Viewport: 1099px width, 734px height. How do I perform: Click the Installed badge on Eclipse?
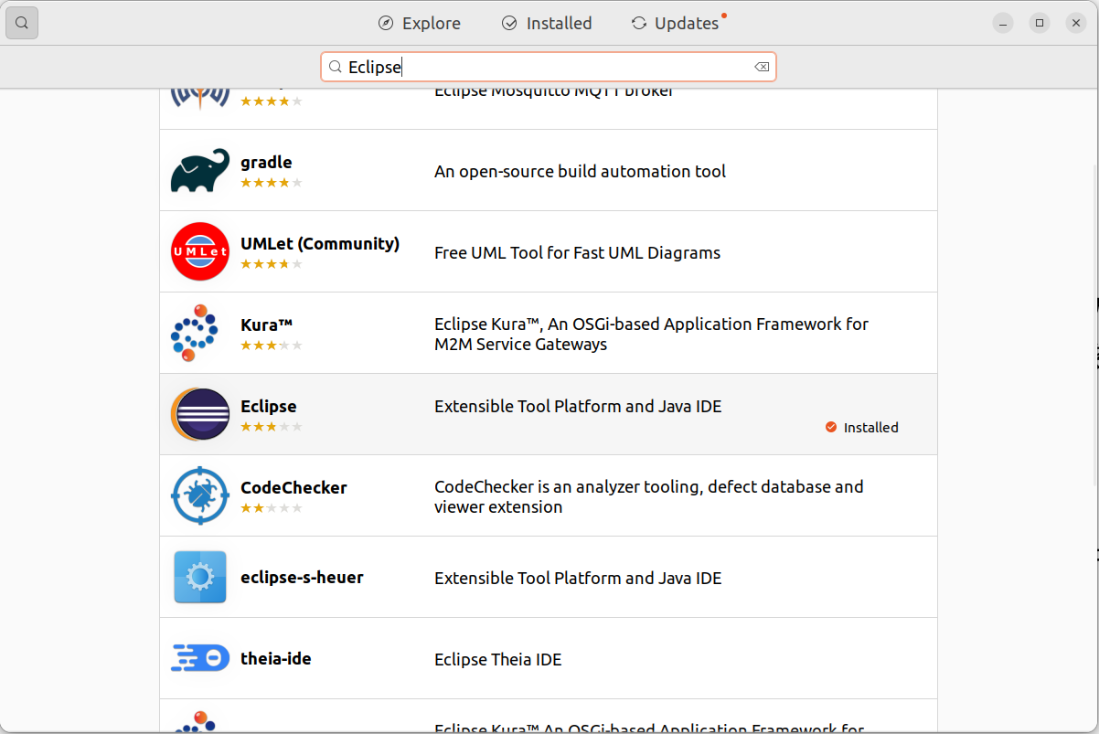click(861, 427)
